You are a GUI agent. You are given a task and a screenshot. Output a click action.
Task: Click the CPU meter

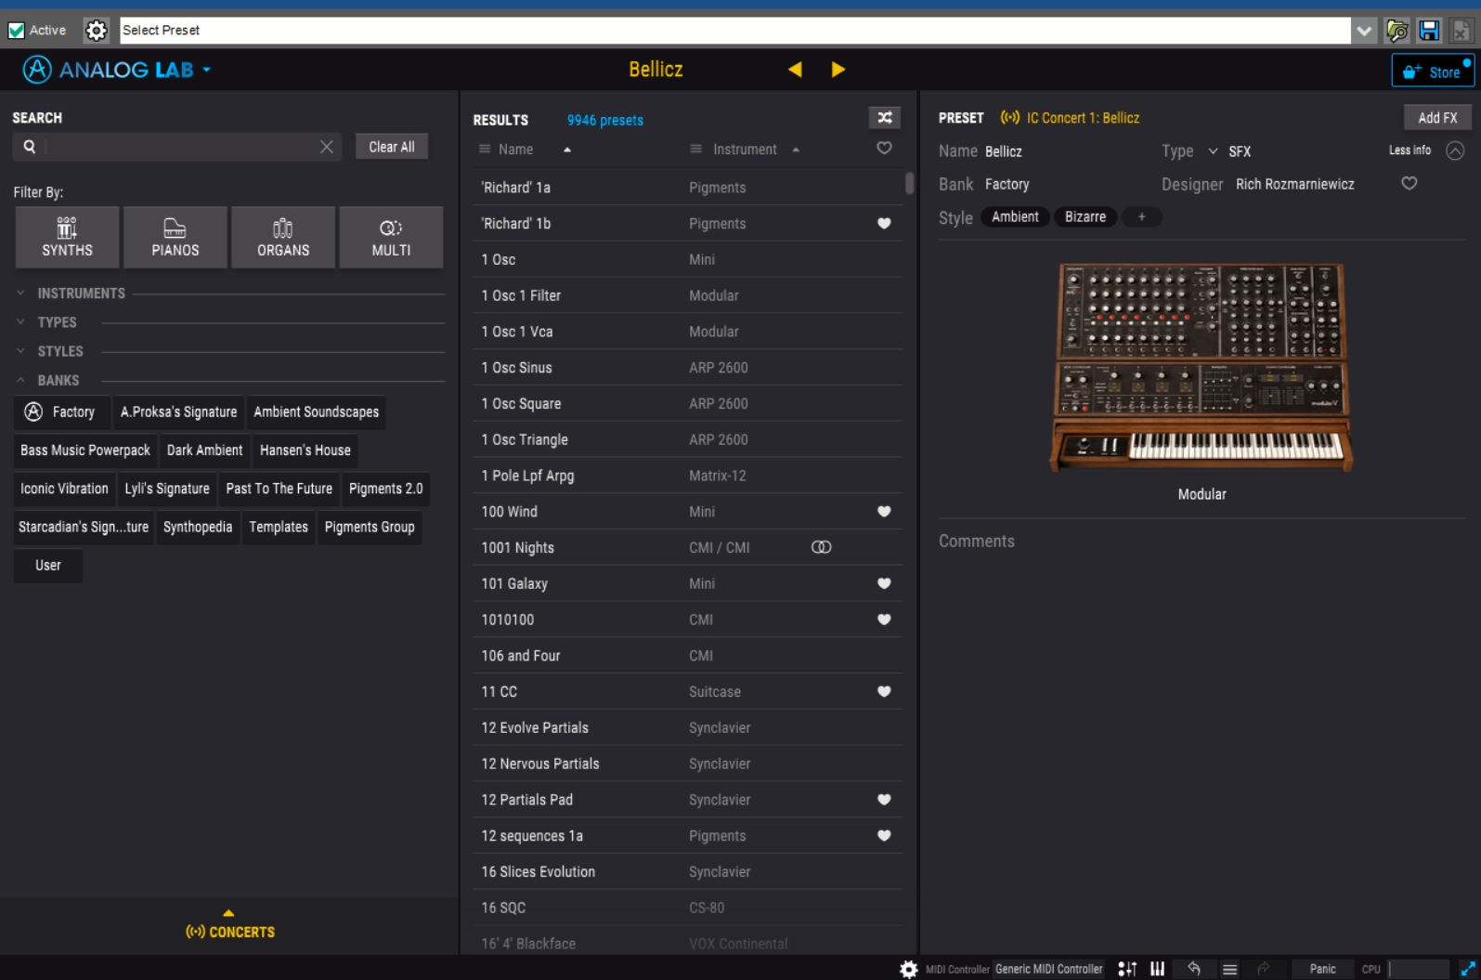1418,969
